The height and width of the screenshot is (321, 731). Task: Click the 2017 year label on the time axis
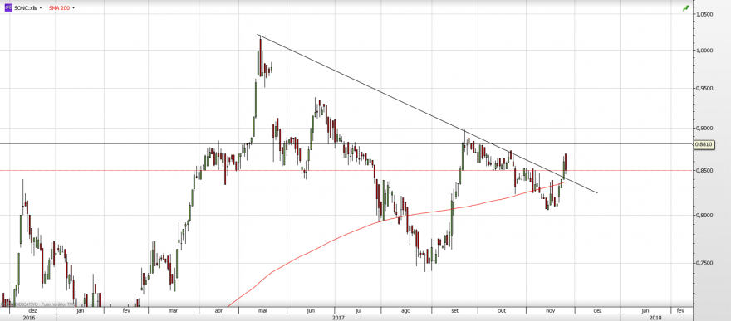338,318
